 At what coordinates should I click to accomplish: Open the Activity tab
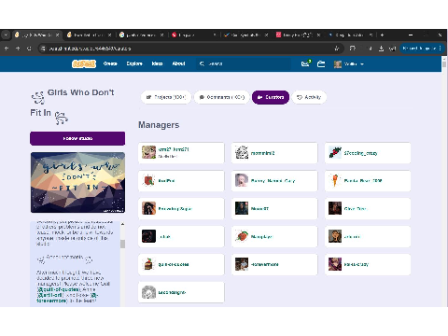pyautogui.click(x=309, y=97)
